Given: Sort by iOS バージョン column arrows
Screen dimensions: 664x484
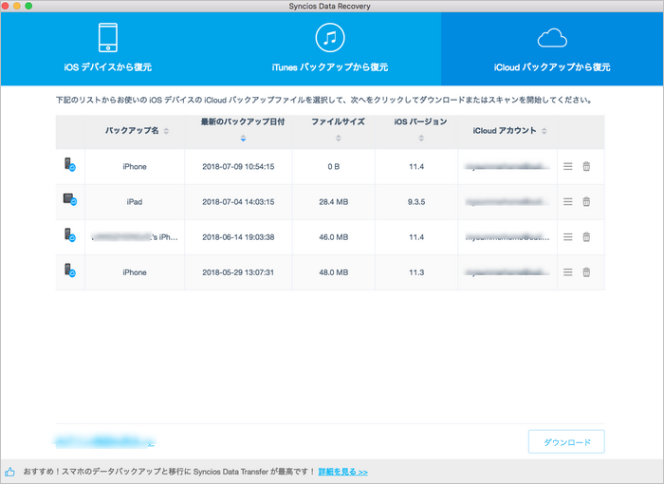Looking at the screenshot, I should (x=421, y=139).
